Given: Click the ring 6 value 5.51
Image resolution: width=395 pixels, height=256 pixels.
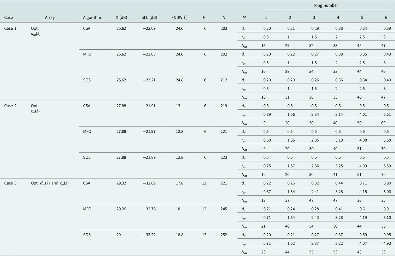Looking at the screenshot, I should pos(386,114).
